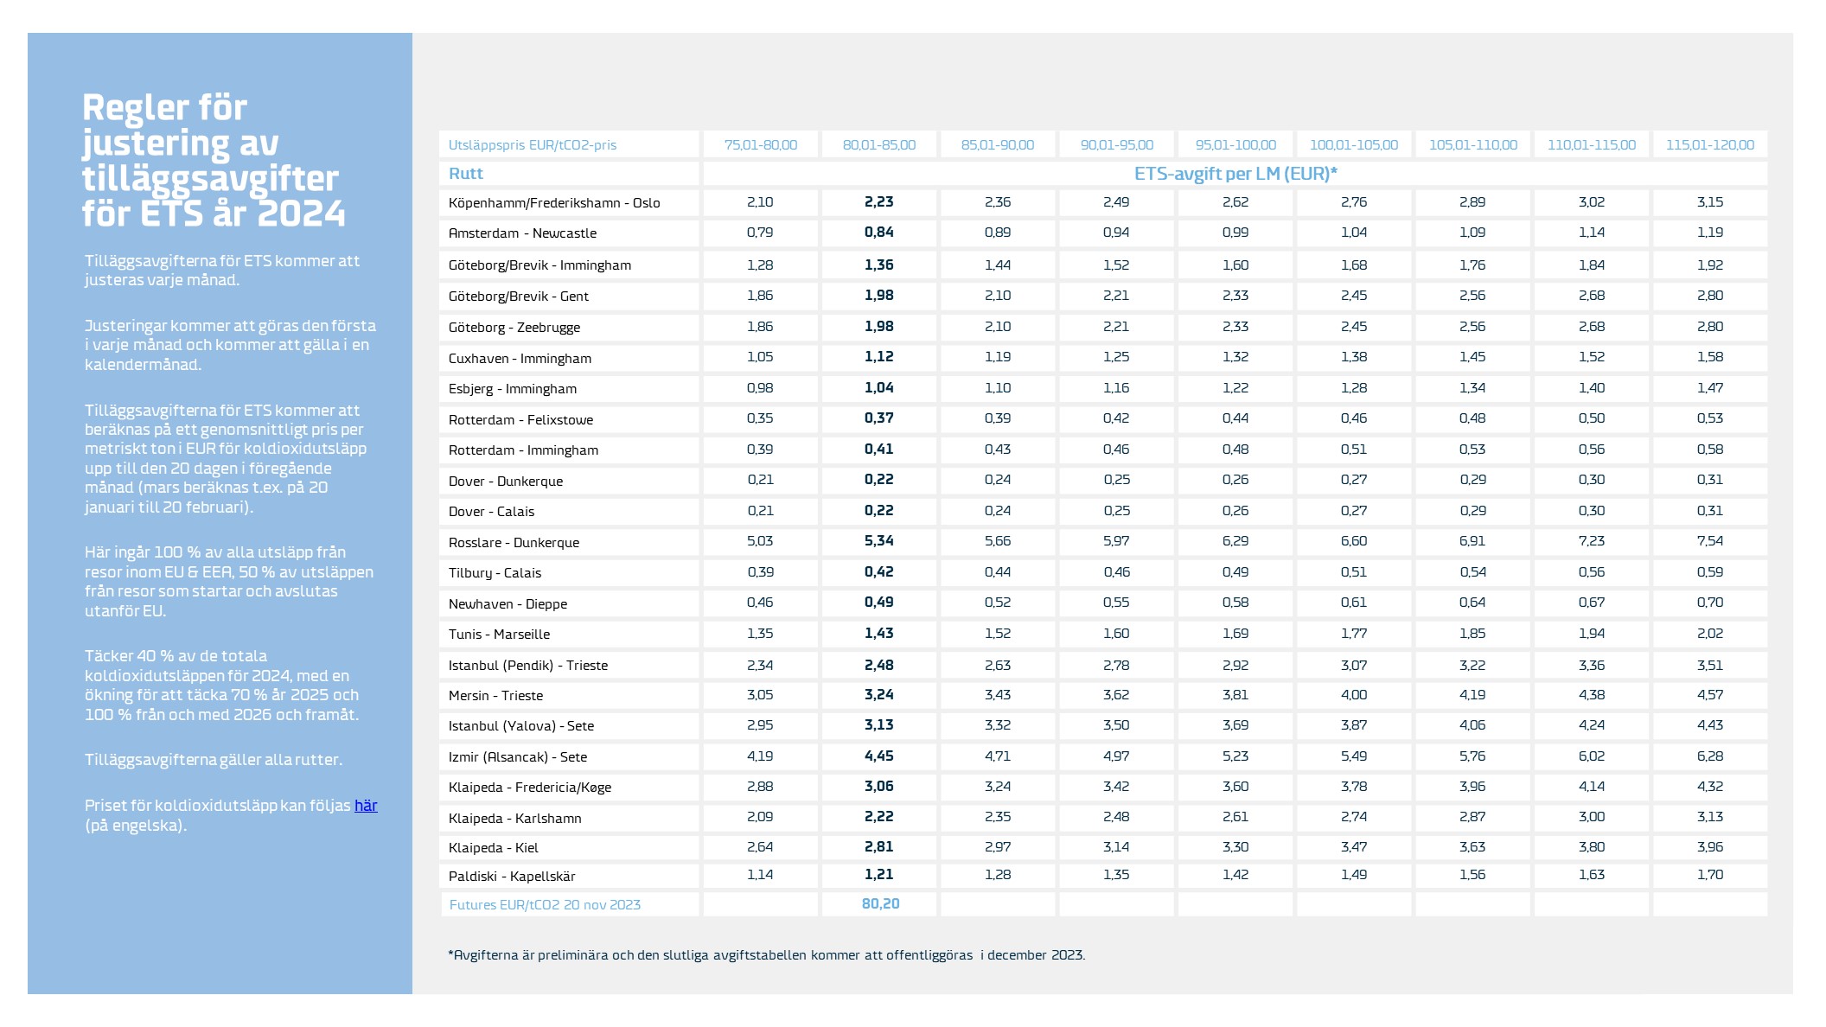Viewport: 1826px width, 1027px height.
Task: Click the '80,01-85,00' price range header
Action: 878,145
